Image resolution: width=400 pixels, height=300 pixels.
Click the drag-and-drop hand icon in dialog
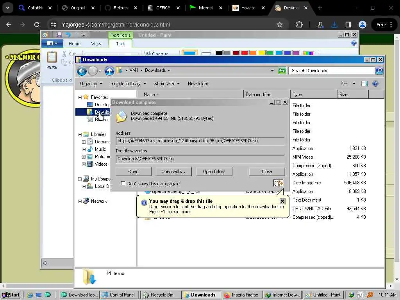278,183
